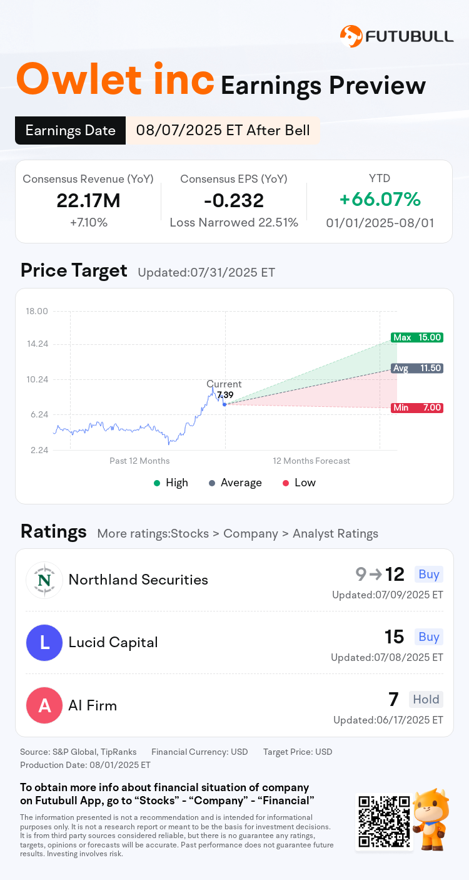This screenshot has height=880, width=469.
Task: Click the Max 15.00 price tag
Action: [417, 337]
